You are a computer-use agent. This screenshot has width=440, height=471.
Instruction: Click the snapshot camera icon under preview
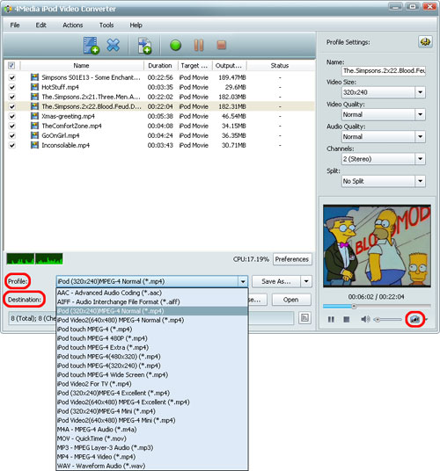414,319
